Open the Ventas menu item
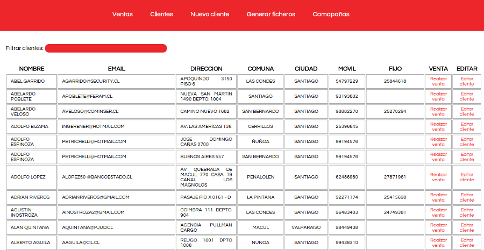This screenshot has width=484, height=250. click(x=122, y=15)
